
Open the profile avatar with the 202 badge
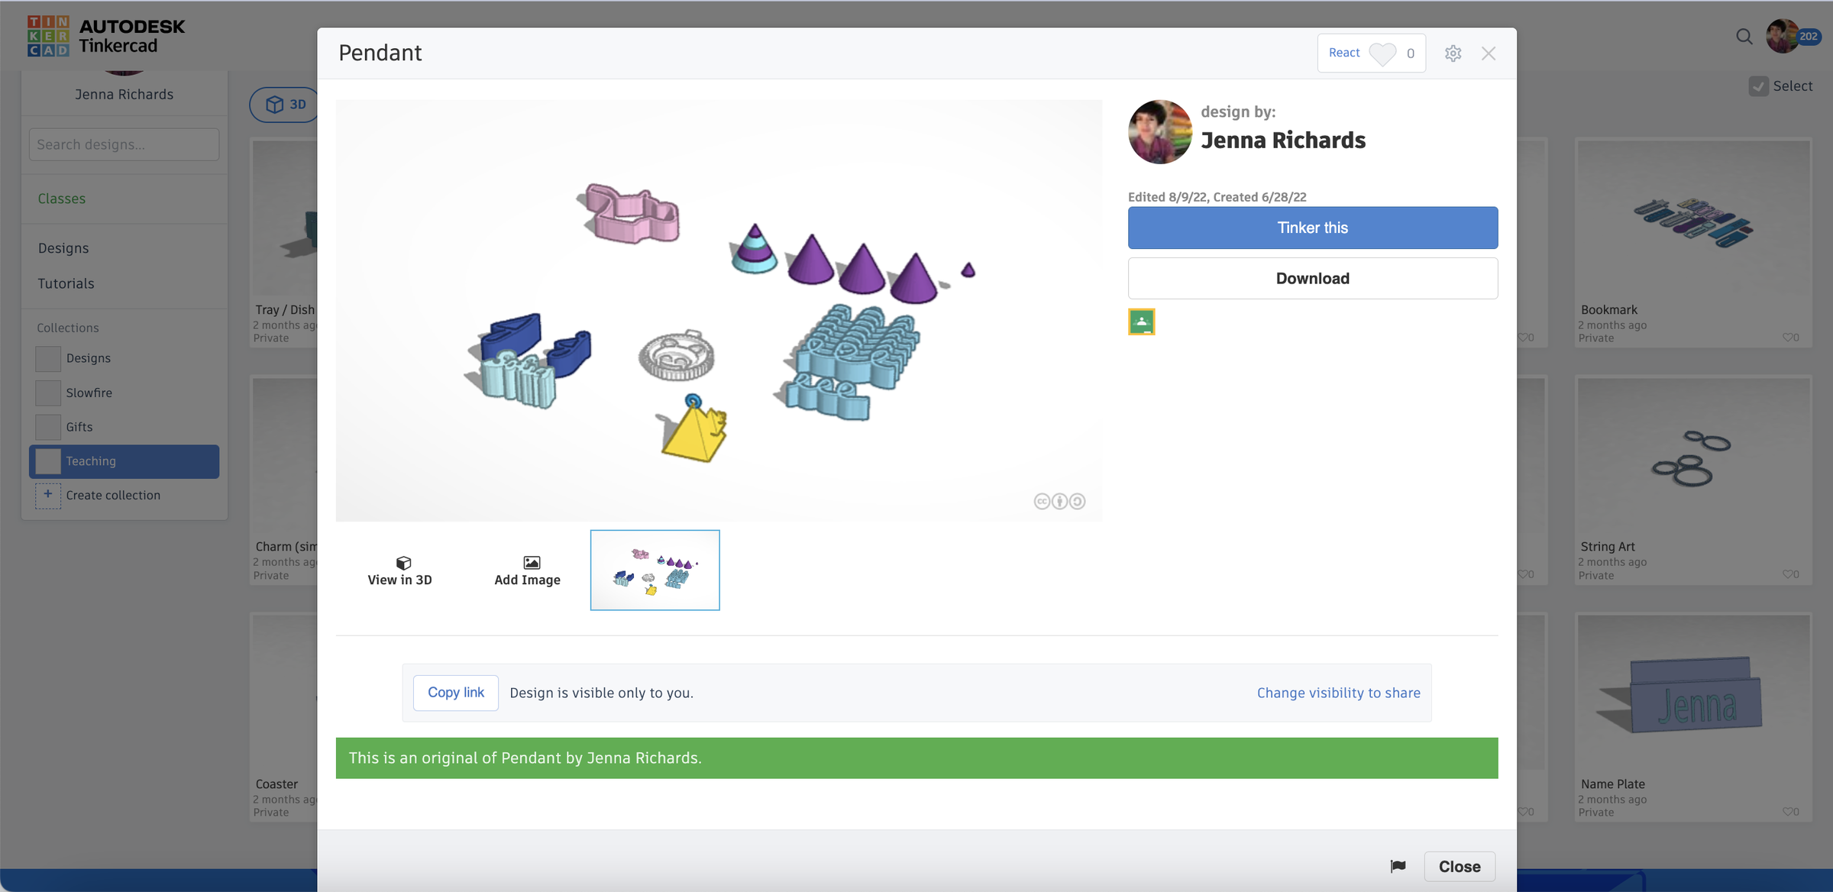(1782, 36)
